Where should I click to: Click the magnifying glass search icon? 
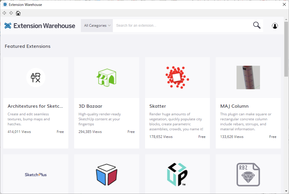point(257,26)
